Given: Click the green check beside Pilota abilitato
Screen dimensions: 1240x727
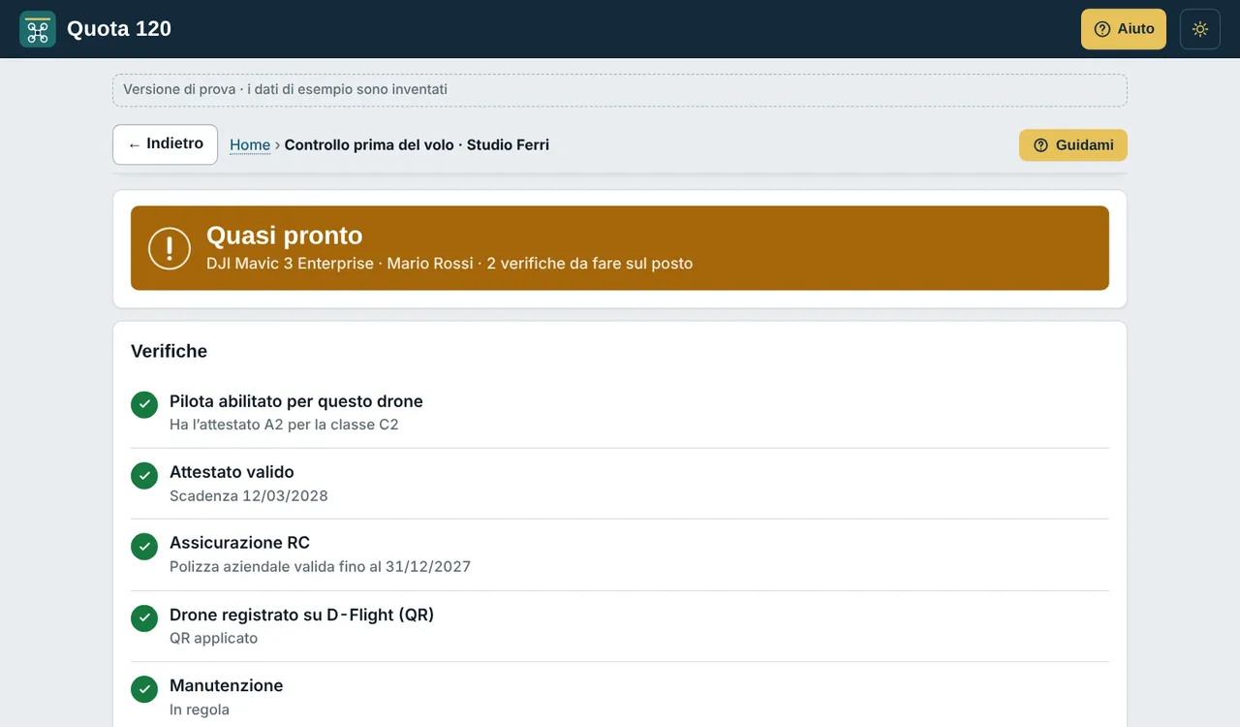Looking at the screenshot, I should (144, 405).
